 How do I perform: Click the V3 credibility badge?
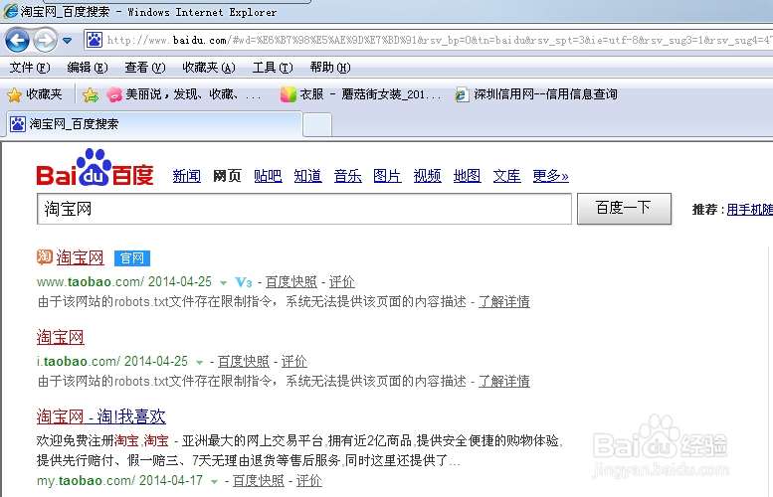pyautogui.click(x=244, y=282)
